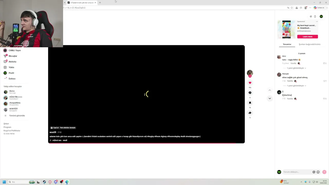Like the video with the heart icon

coord(250,83)
